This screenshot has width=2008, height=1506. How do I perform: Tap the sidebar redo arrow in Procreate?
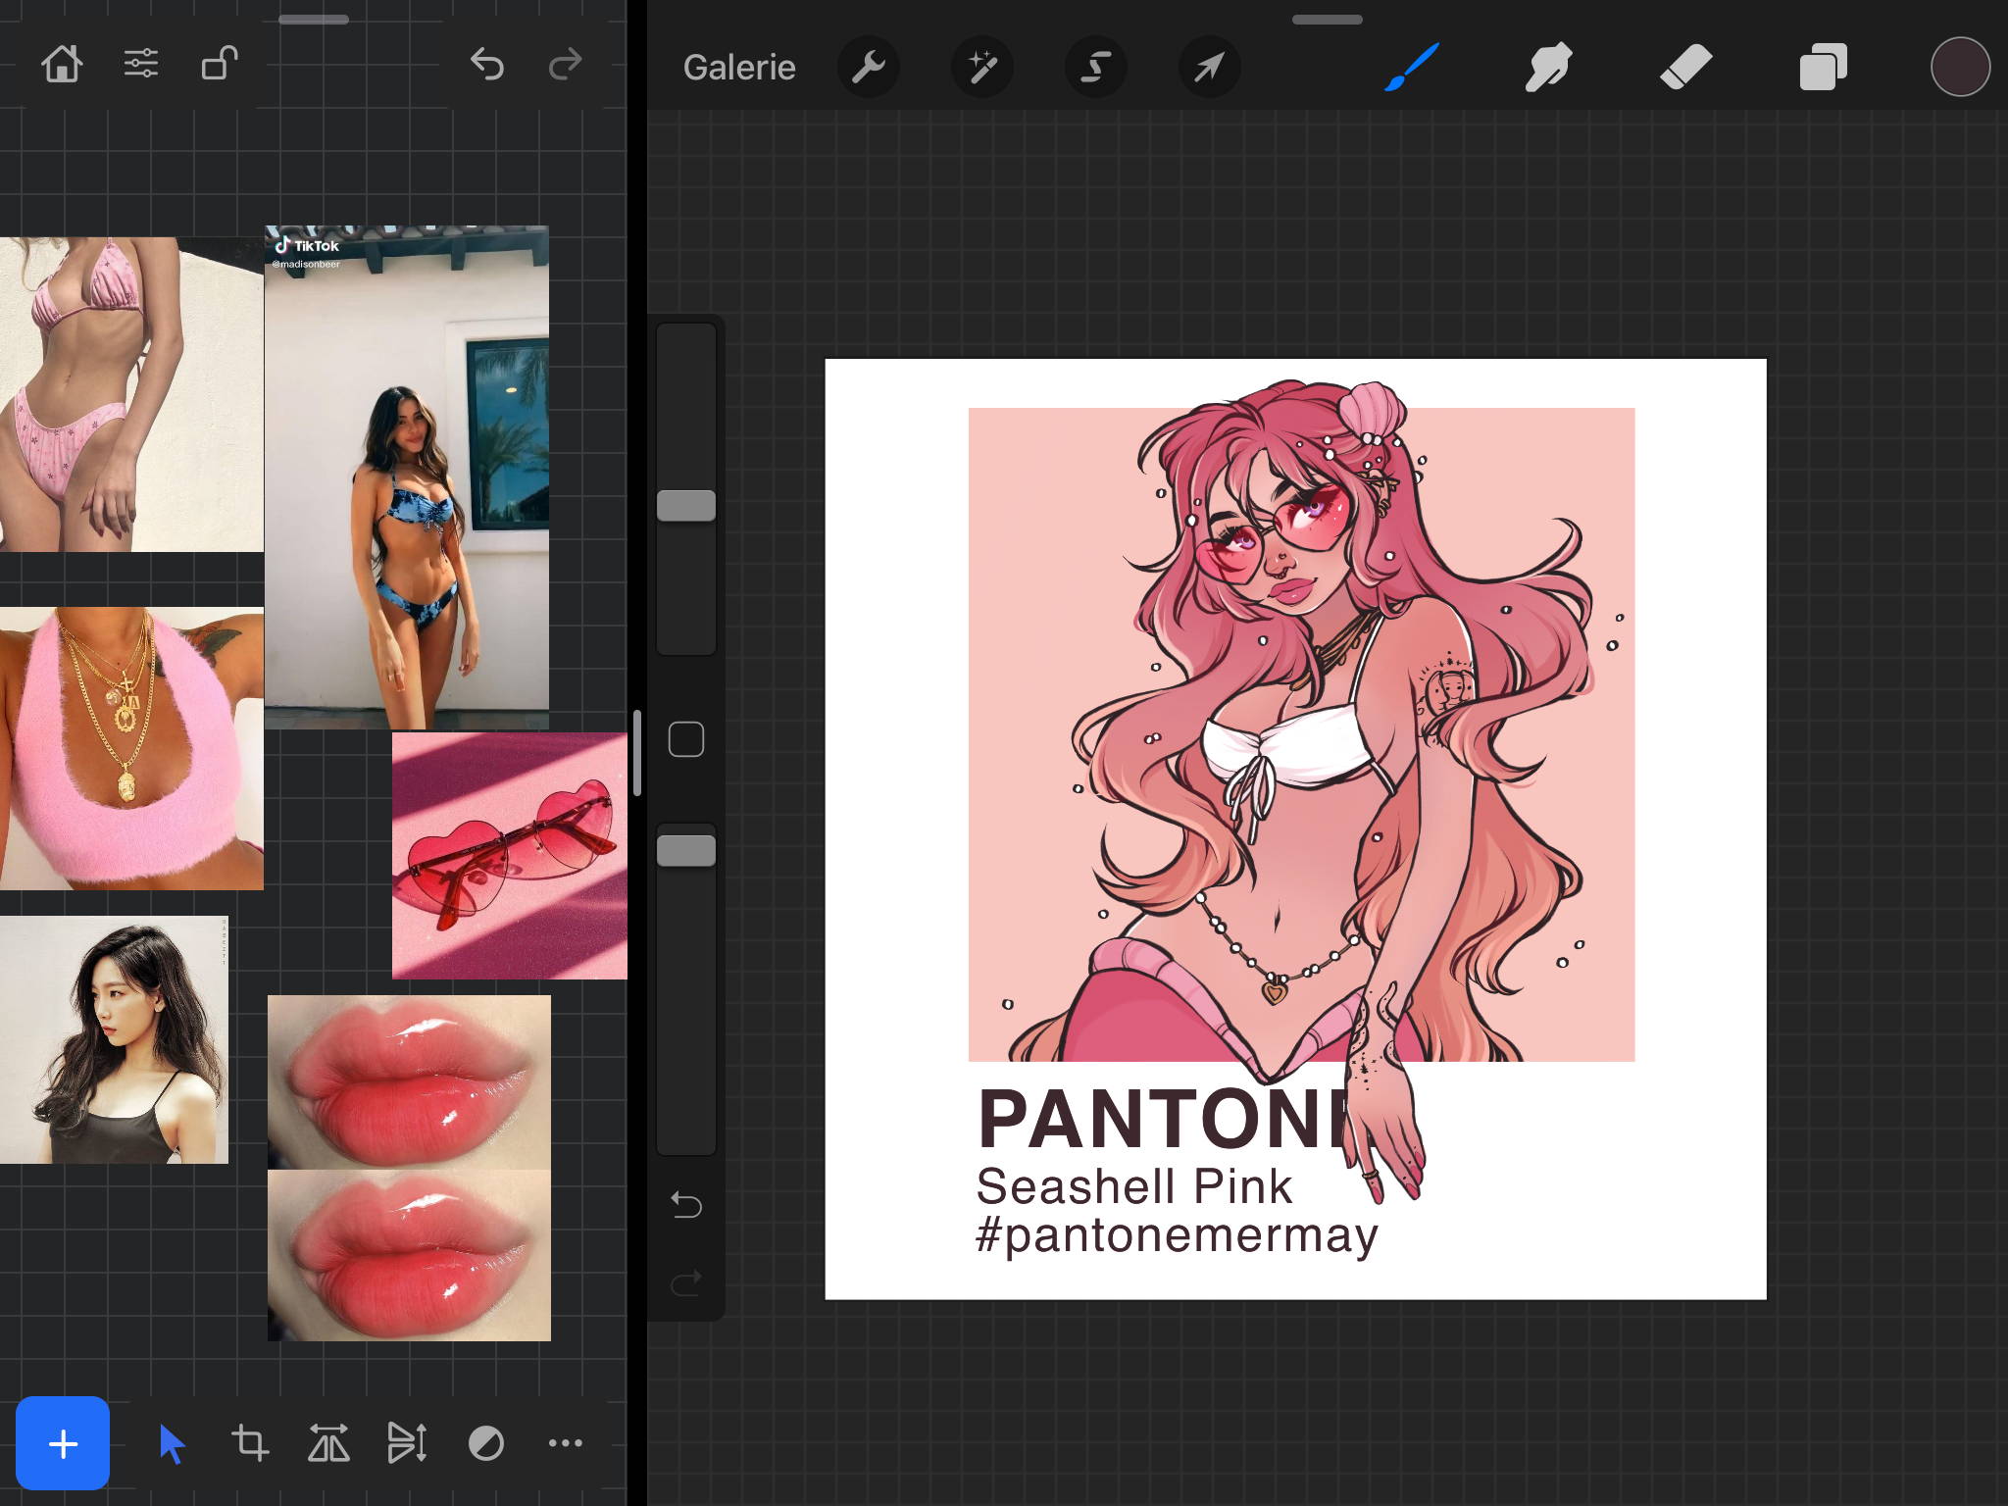(x=686, y=1281)
